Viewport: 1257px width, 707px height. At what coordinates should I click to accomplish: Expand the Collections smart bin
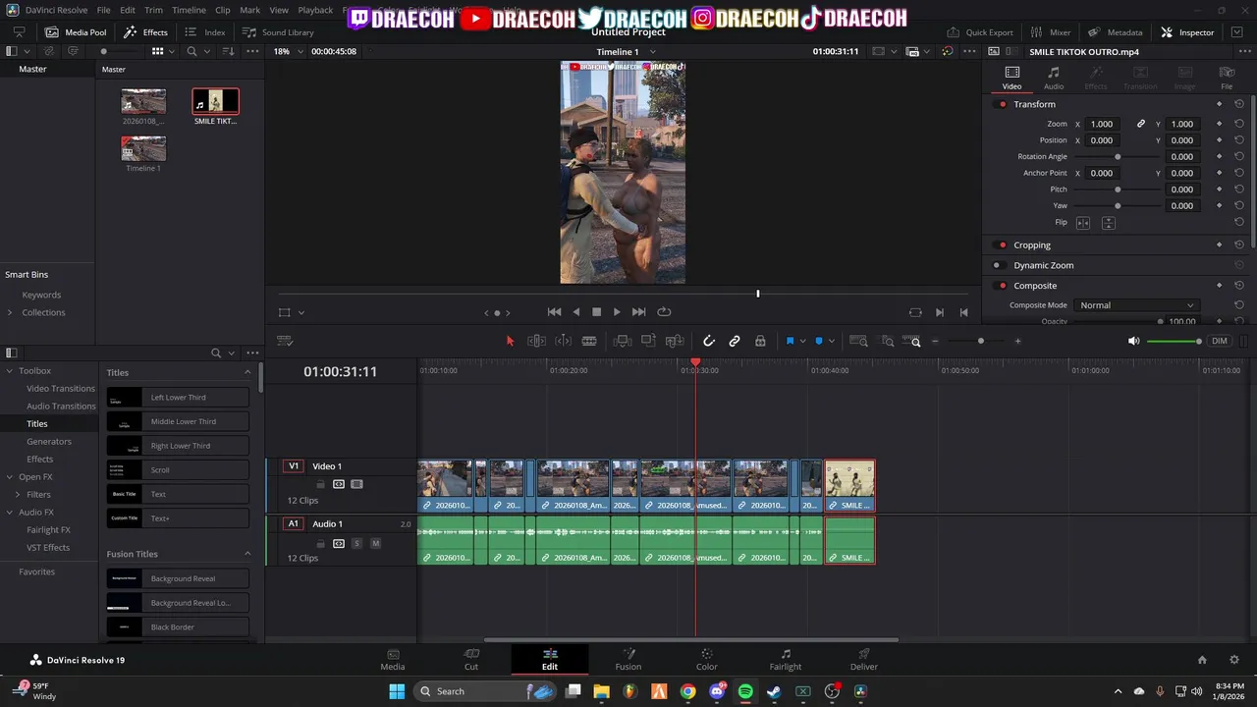(x=10, y=312)
